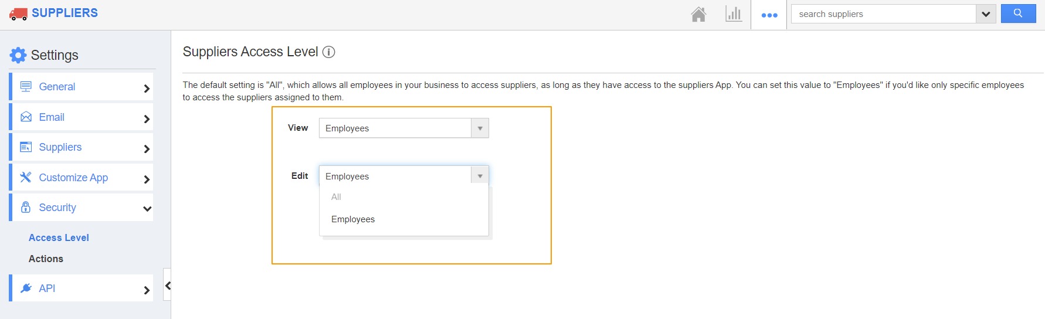Click the three dots more options icon
The width and height of the screenshot is (1045, 319).
tap(769, 15)
